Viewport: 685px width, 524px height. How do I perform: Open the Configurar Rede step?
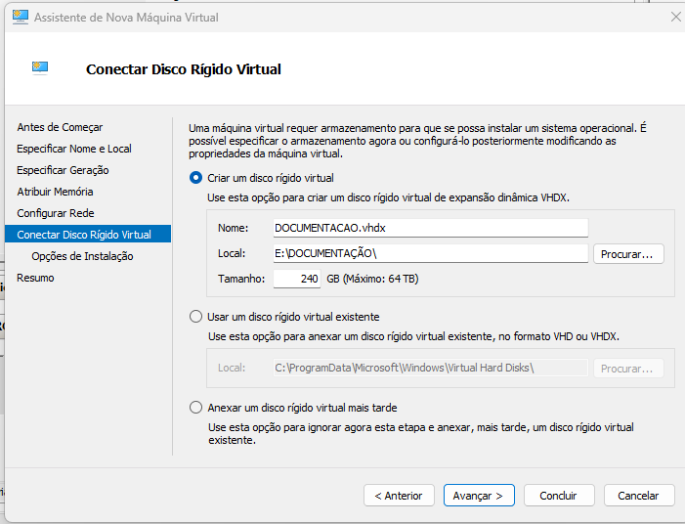pyautogui.click(x=56, y=213)
